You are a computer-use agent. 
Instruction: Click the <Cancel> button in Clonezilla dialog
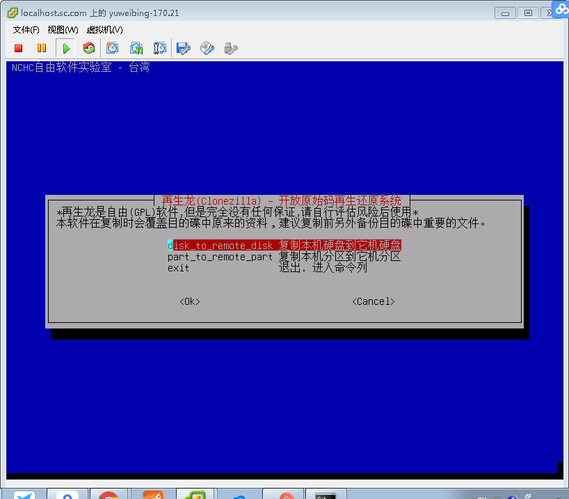(x=374, y=301)
